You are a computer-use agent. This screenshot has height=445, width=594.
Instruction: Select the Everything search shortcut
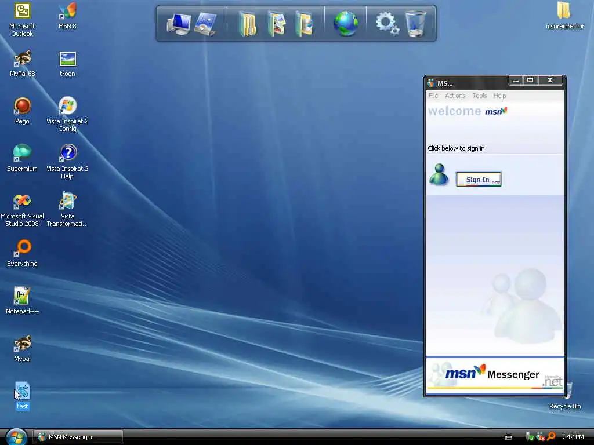click(22, 254)
